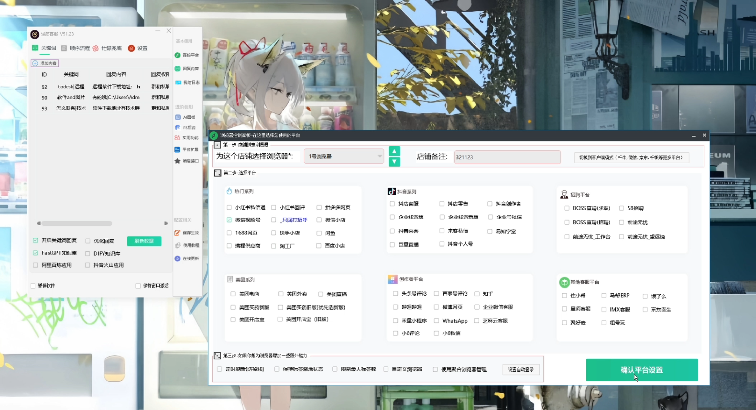Check 保持窗口激活 checkbox

(x=138, y=286)
